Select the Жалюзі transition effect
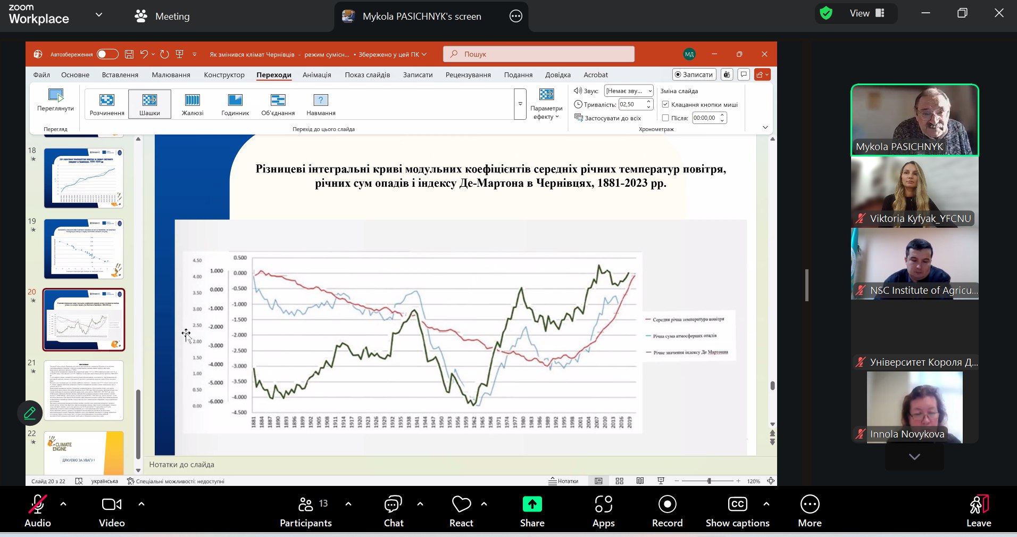This screenshot has height=537, width=1017. 192,104
